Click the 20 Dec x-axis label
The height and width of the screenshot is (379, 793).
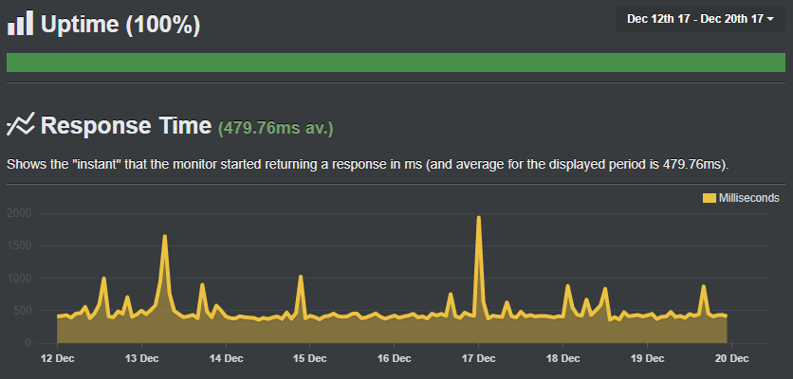tap(730, 358)
